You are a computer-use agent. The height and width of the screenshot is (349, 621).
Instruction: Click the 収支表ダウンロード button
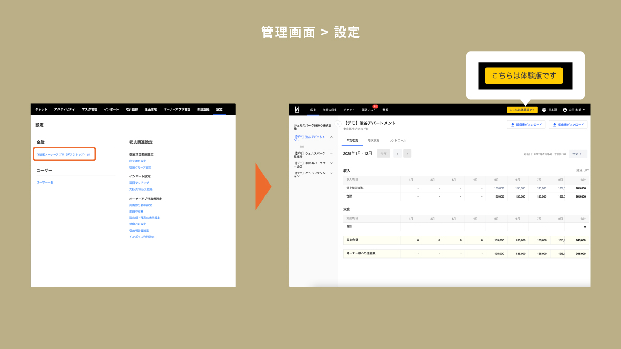pyautogui.click(x=568, y=125)
